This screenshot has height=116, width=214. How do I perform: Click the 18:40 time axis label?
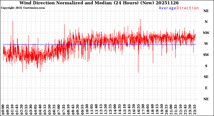152,110
